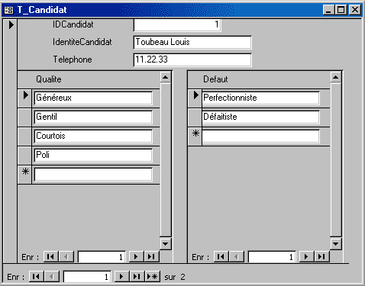Viewport: 365px width, 286px height.
Task: Select the Gentil row selector
Action: (x=24, y=117)
